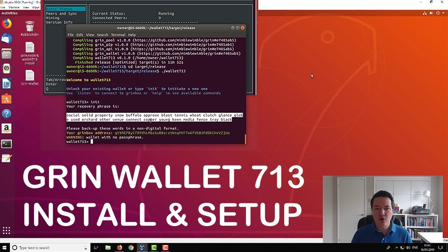
Task: Maximize the wallet713 terminal window
Action: [x=238, y=28]
